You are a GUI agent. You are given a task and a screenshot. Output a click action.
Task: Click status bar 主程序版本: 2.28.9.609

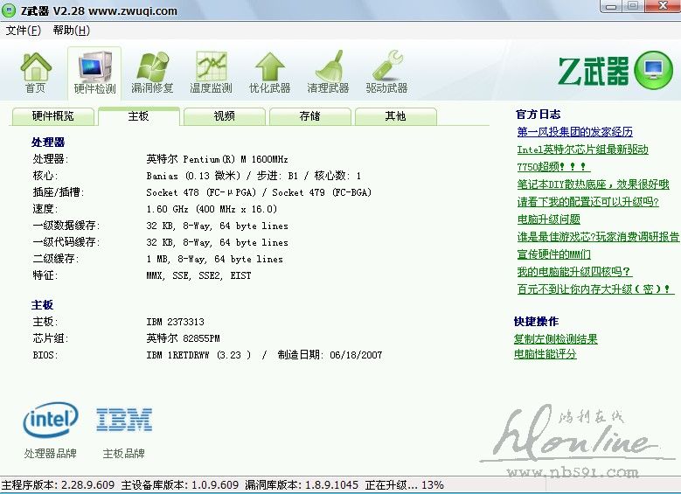coord(59,485)
